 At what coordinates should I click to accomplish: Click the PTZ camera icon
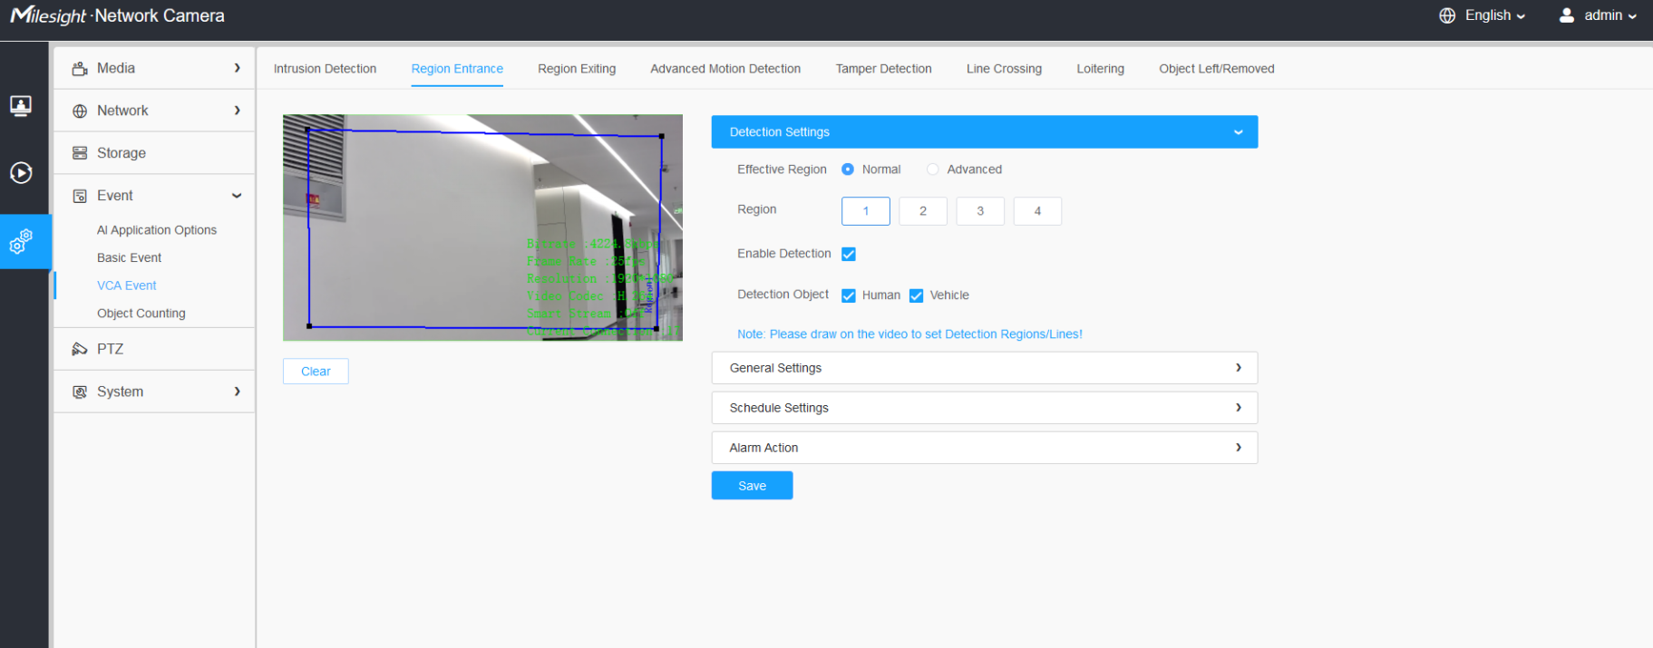click(80, 349)
